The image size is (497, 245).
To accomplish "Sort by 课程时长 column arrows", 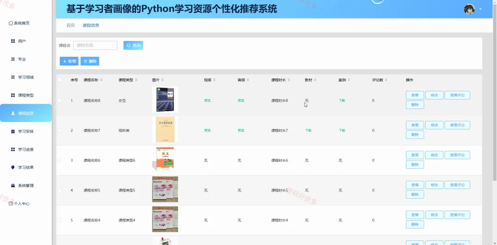I will click(x=289, y=80).
